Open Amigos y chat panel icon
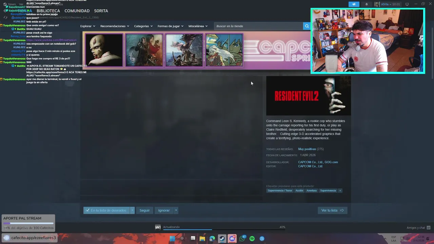 pyautogui.click(x=429, y=228)
